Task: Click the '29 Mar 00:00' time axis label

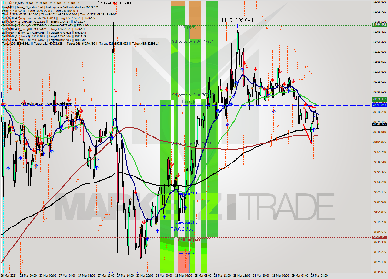Action: click(281, 276)
